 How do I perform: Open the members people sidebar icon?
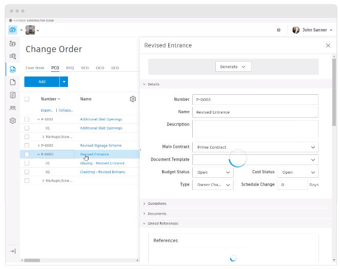[13, 107]
